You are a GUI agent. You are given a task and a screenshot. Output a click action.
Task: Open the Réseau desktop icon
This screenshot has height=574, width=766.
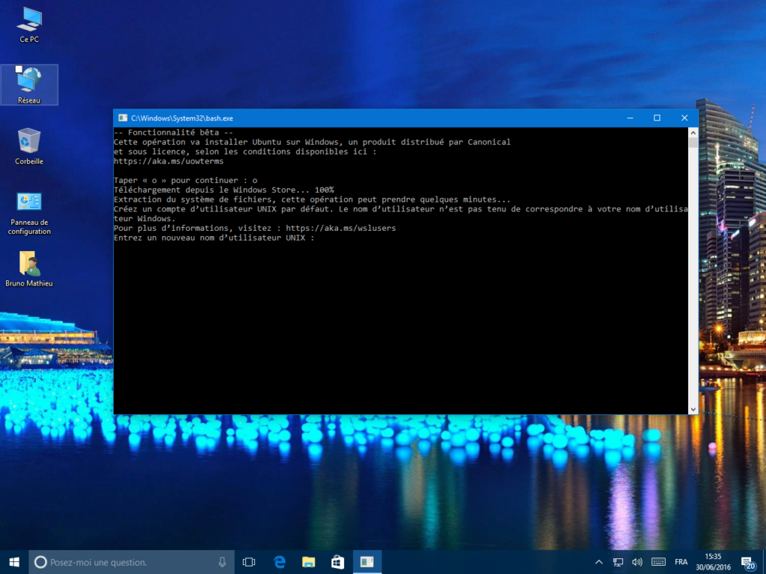tap(28, 81)
